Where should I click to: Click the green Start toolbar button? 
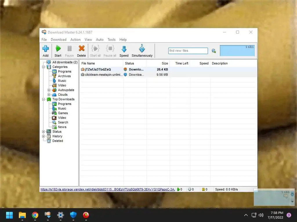[x=58, y=51]
